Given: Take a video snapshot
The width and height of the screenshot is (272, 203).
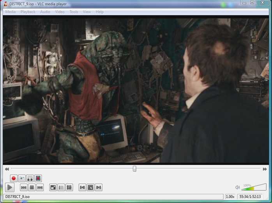Looking at the screenshot, I should [22, 178].
